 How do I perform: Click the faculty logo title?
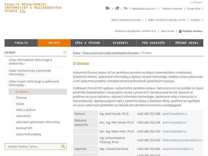tap(33, 8)
